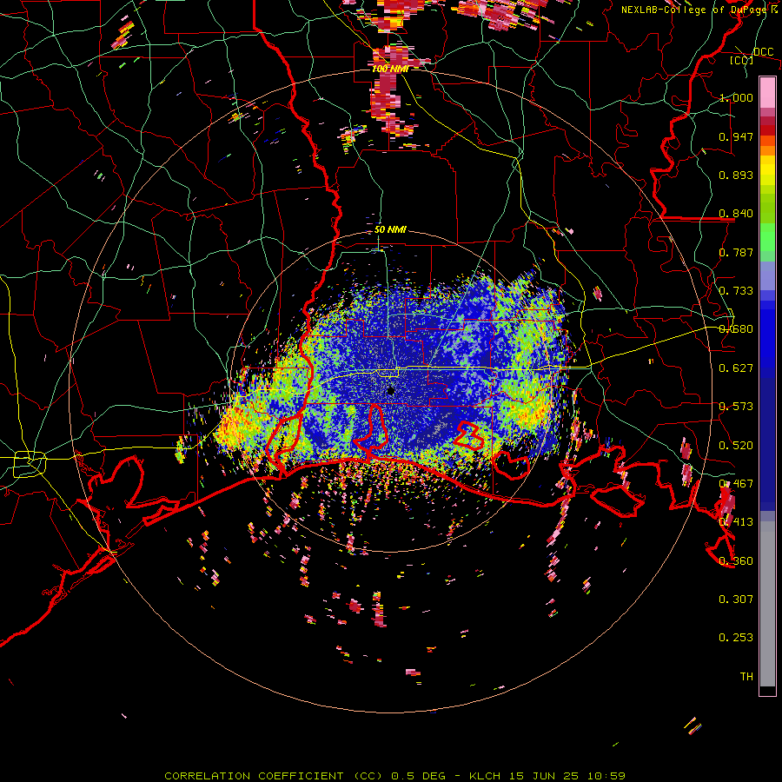Click the black radar site dot at center
The image size is (782, 782).
(391, 390)
